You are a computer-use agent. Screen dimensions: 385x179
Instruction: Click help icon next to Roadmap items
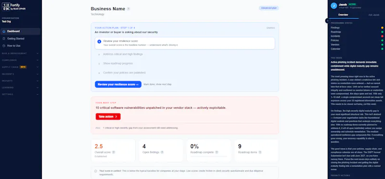(260, 152)
